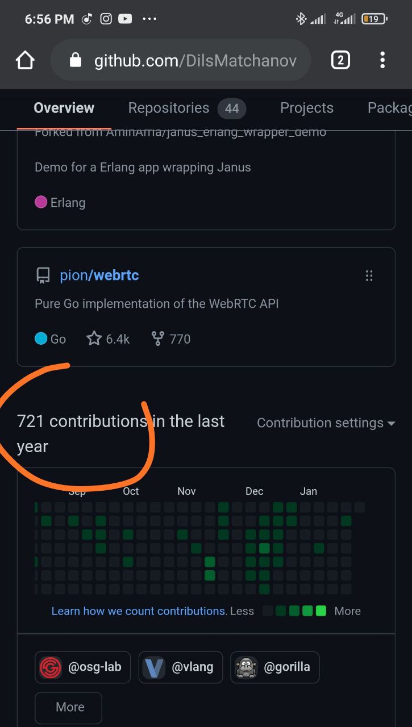412x727 pixels.
Task: Click the vlang organization logo
Action: pos(154,667)
